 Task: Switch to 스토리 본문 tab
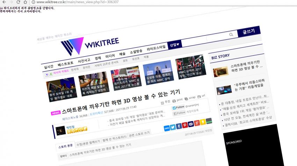[66, 146]
